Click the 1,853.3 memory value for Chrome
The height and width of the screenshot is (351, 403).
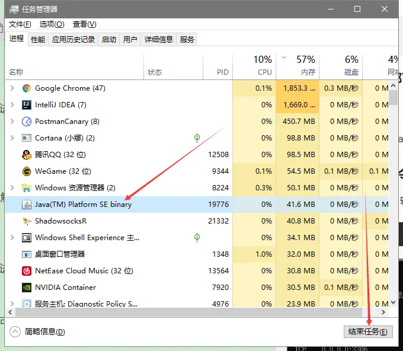(x=299, y=88)
